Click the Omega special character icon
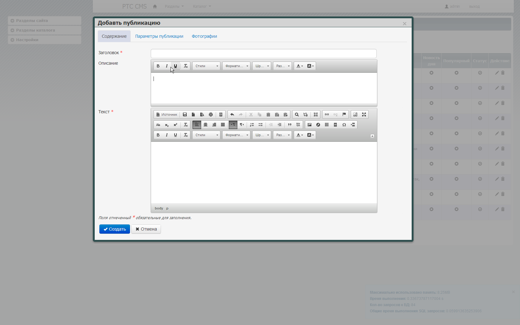 click(x=344, y=125)
